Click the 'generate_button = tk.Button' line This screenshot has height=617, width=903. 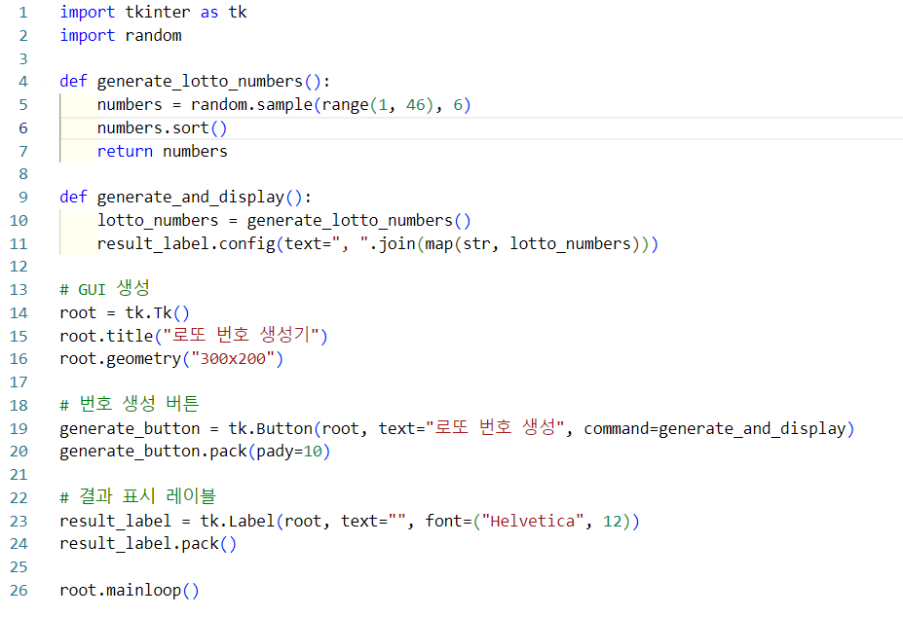(x=457, y=429)
